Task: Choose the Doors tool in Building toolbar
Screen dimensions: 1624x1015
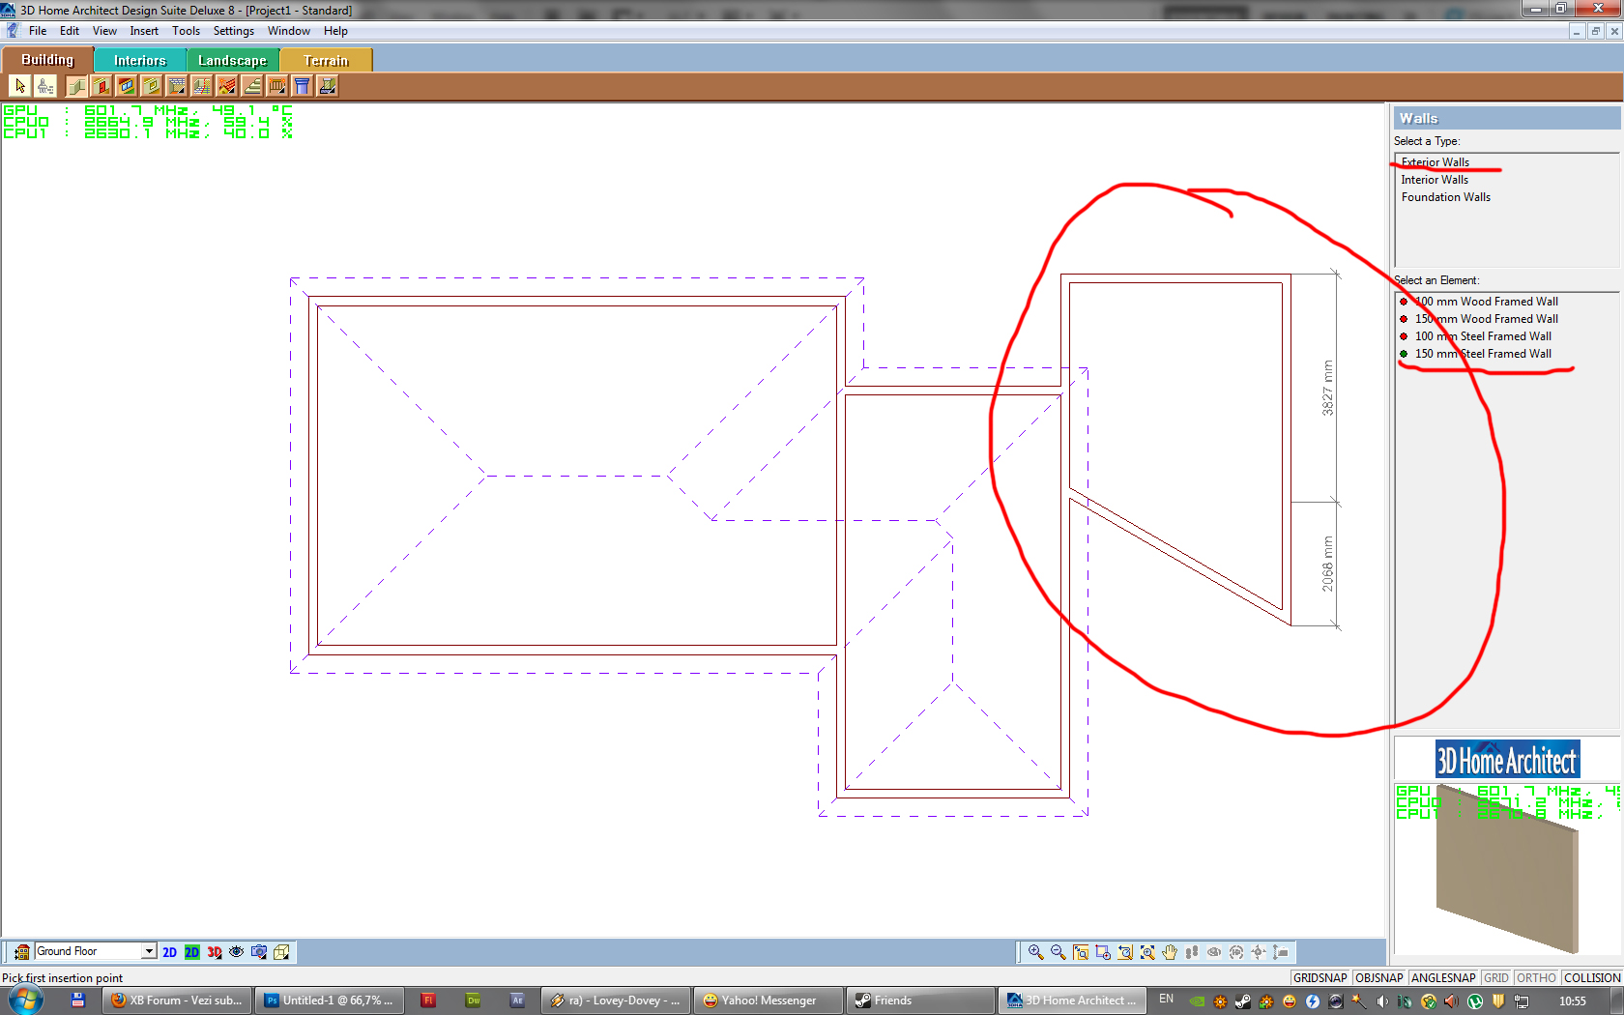Action: (x=101, y=86)
